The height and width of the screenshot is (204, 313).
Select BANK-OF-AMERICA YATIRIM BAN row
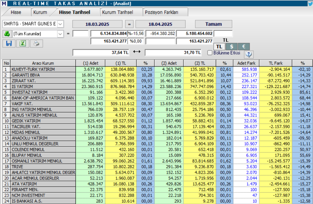158,98
